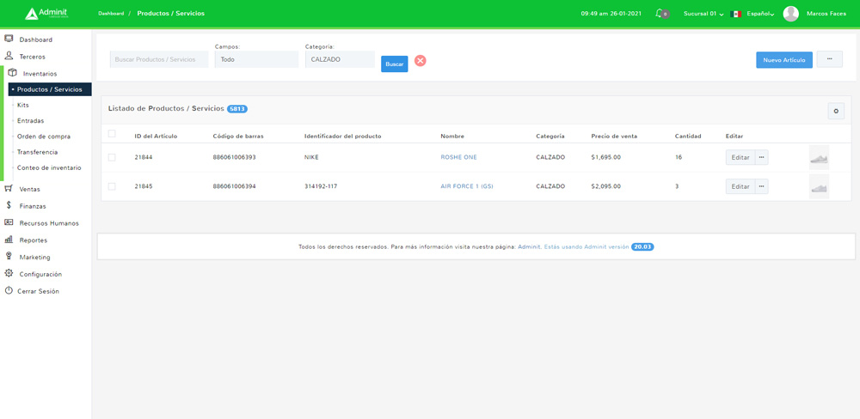Click the Reportes chart icon
Image resolution: width=860 pixels, height=419 pixels.
[9, 240]
